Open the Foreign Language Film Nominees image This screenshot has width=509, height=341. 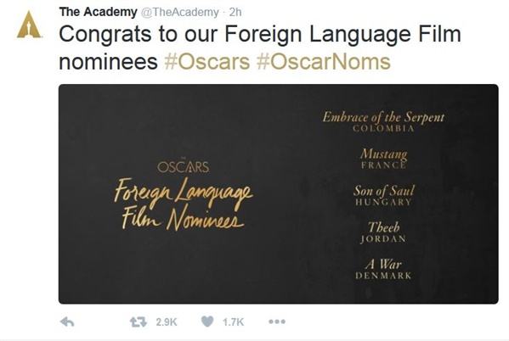coord(278,194)
